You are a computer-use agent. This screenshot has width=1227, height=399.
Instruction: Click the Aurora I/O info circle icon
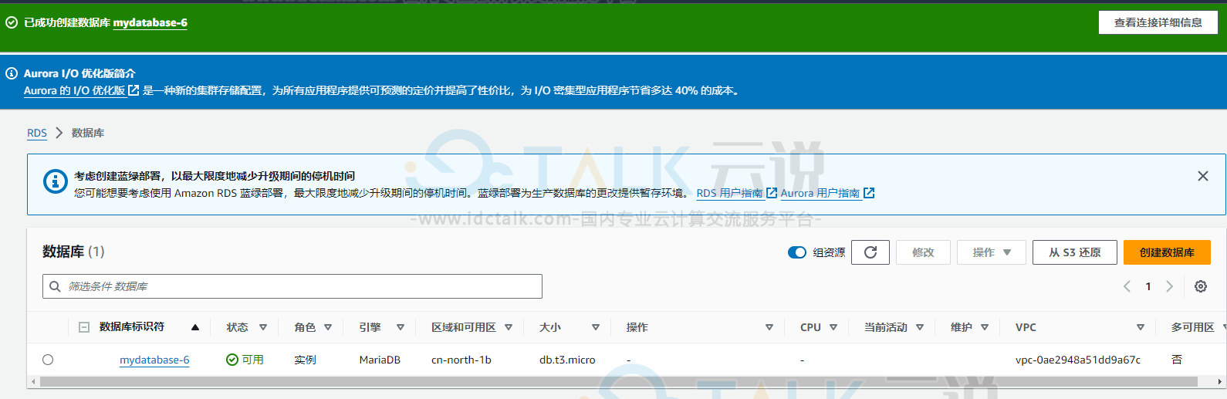click(12, 73)
